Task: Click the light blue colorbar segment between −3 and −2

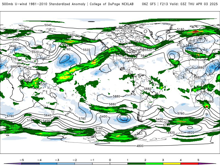Action: click(66, 164)
